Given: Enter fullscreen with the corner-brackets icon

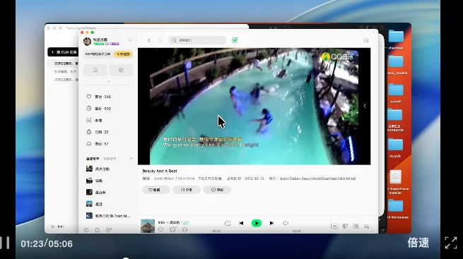Looking at the screenshot, I should 451,243.
